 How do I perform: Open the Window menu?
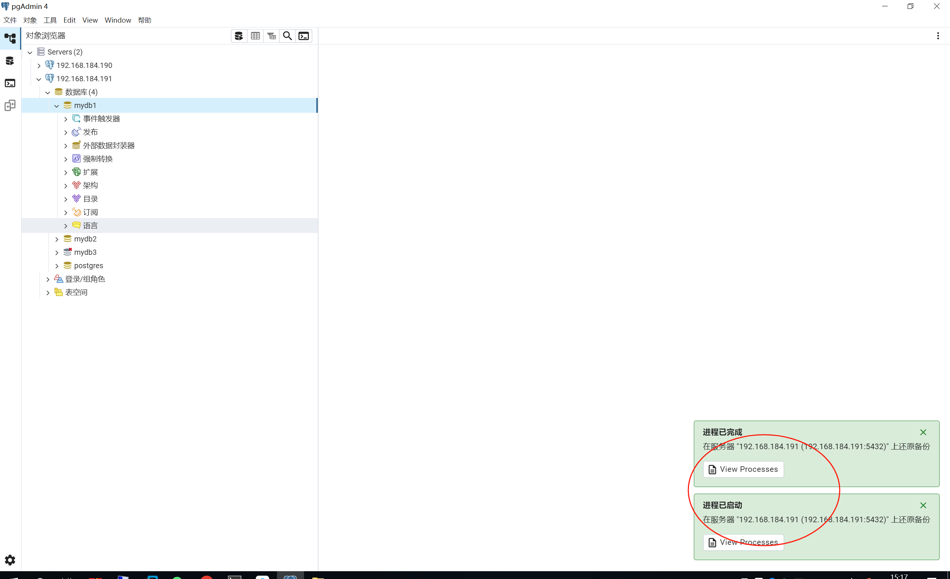pyautogui.click(x=118, y=20)
